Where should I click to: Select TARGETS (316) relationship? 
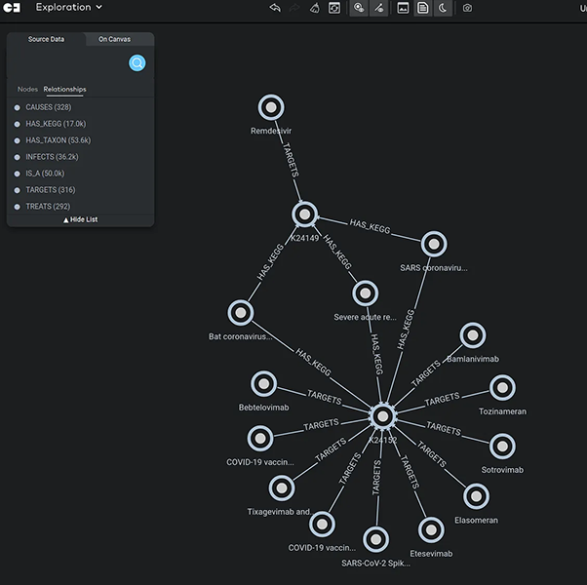(51, 190)
